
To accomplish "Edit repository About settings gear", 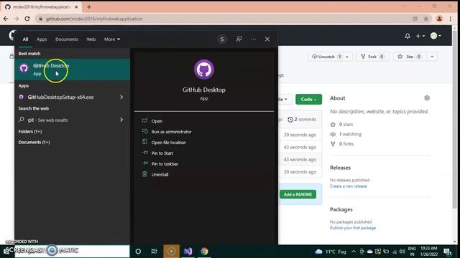I will (x=427, y=98).
